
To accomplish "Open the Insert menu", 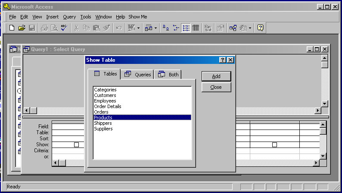I will coord(53,17).
